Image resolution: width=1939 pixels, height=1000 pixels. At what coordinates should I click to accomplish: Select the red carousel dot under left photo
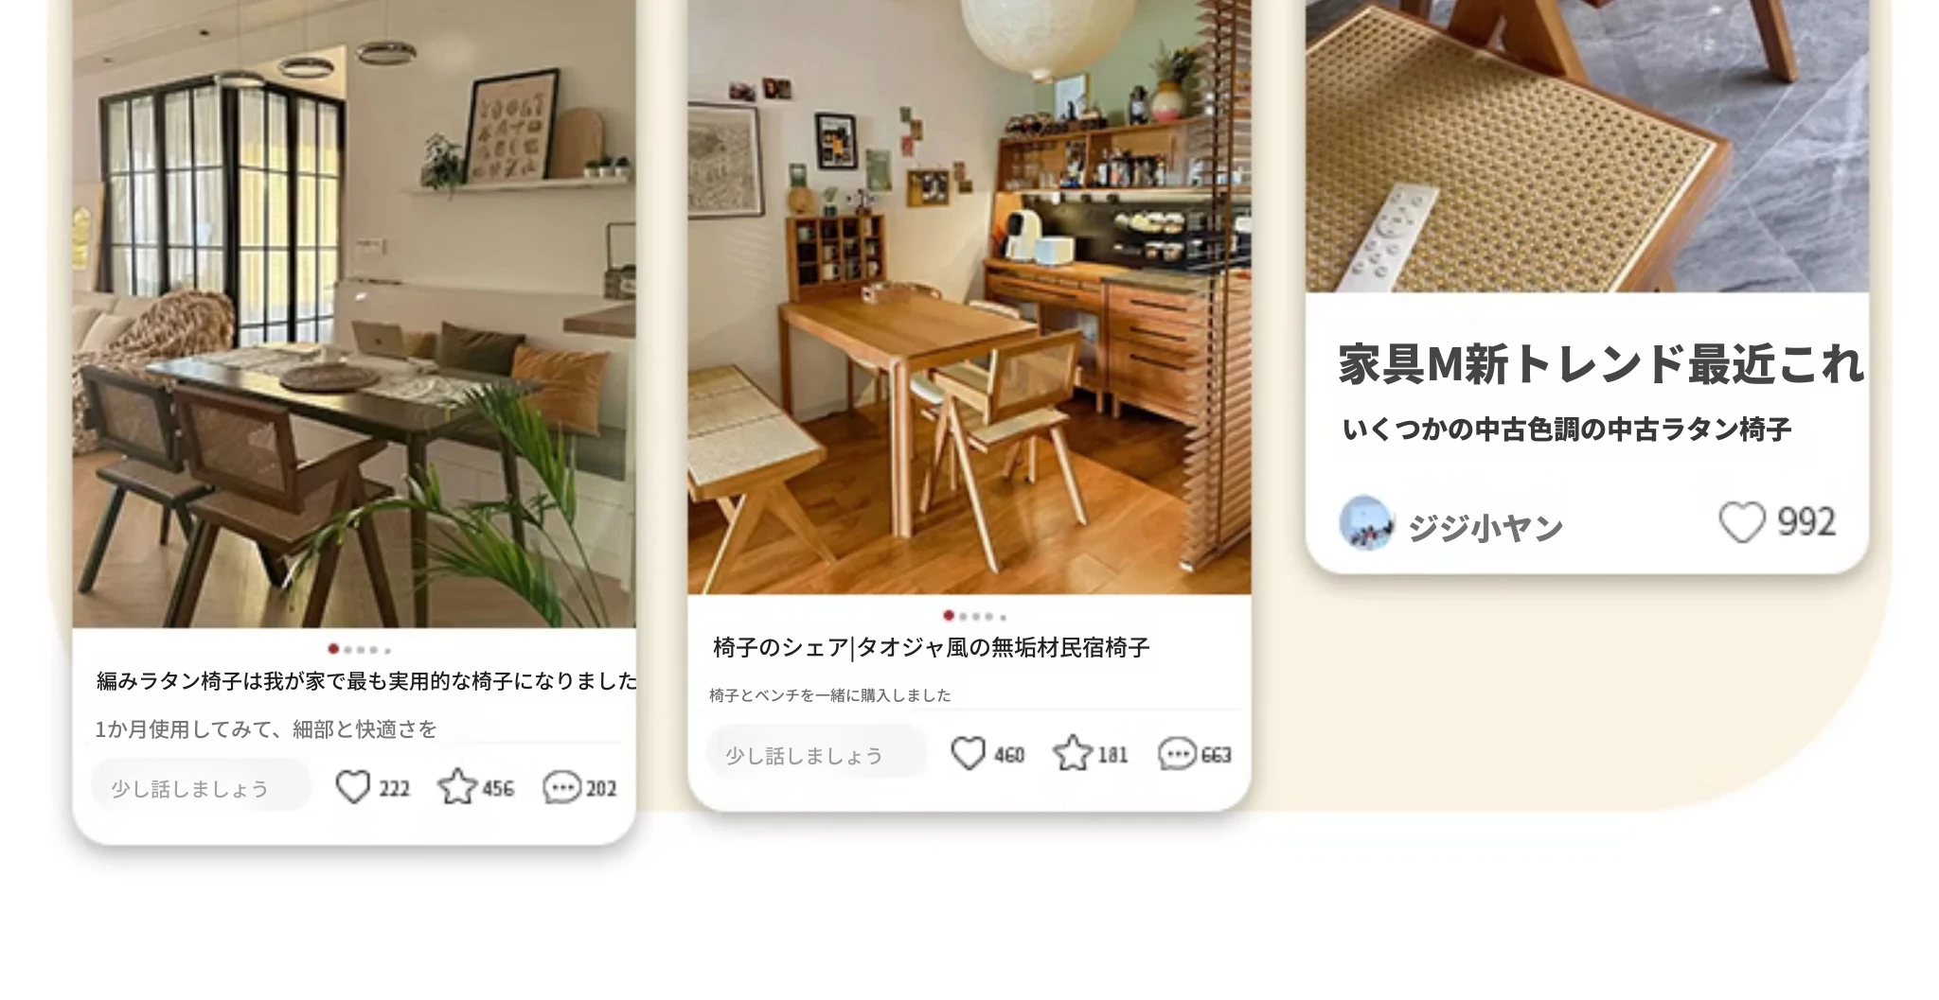click(333, 649)
